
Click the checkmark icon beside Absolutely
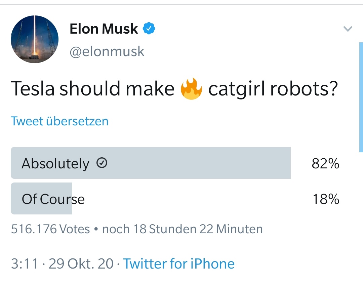click(102, 163)
